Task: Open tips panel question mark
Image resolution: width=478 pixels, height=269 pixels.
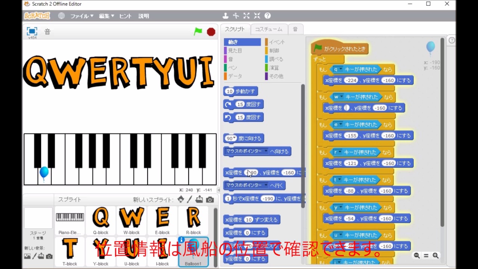Action: (452, 40)
